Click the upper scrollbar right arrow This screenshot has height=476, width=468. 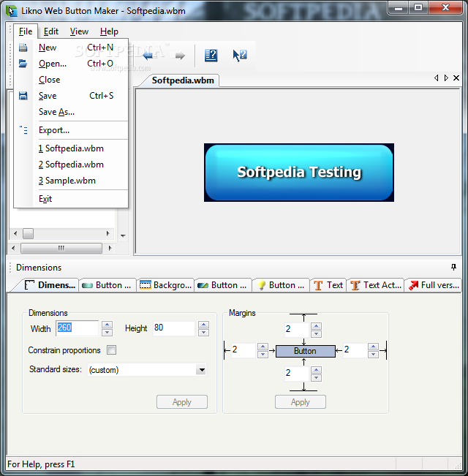(107, 233)
